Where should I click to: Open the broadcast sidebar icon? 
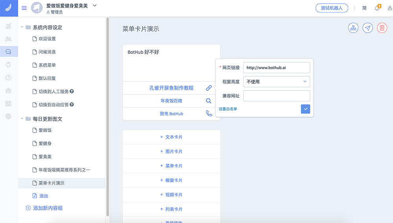tap(8, 90)
